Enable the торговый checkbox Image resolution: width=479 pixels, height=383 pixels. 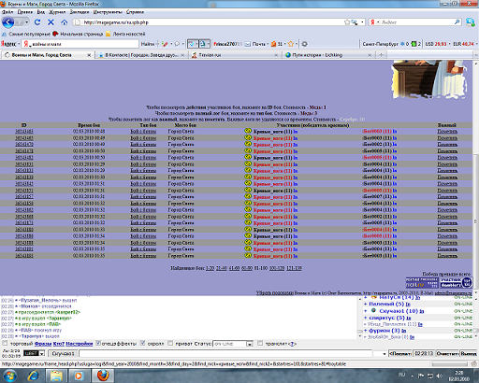pyautogui.click(x=5, y=343)
